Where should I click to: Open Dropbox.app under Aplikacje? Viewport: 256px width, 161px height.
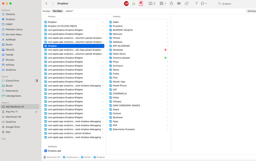pos(54,151)
